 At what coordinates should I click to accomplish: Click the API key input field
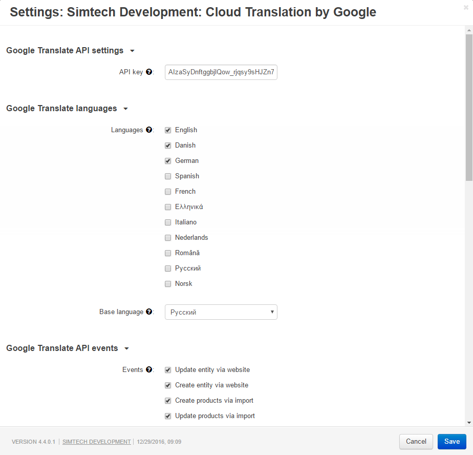coord(221,72)
